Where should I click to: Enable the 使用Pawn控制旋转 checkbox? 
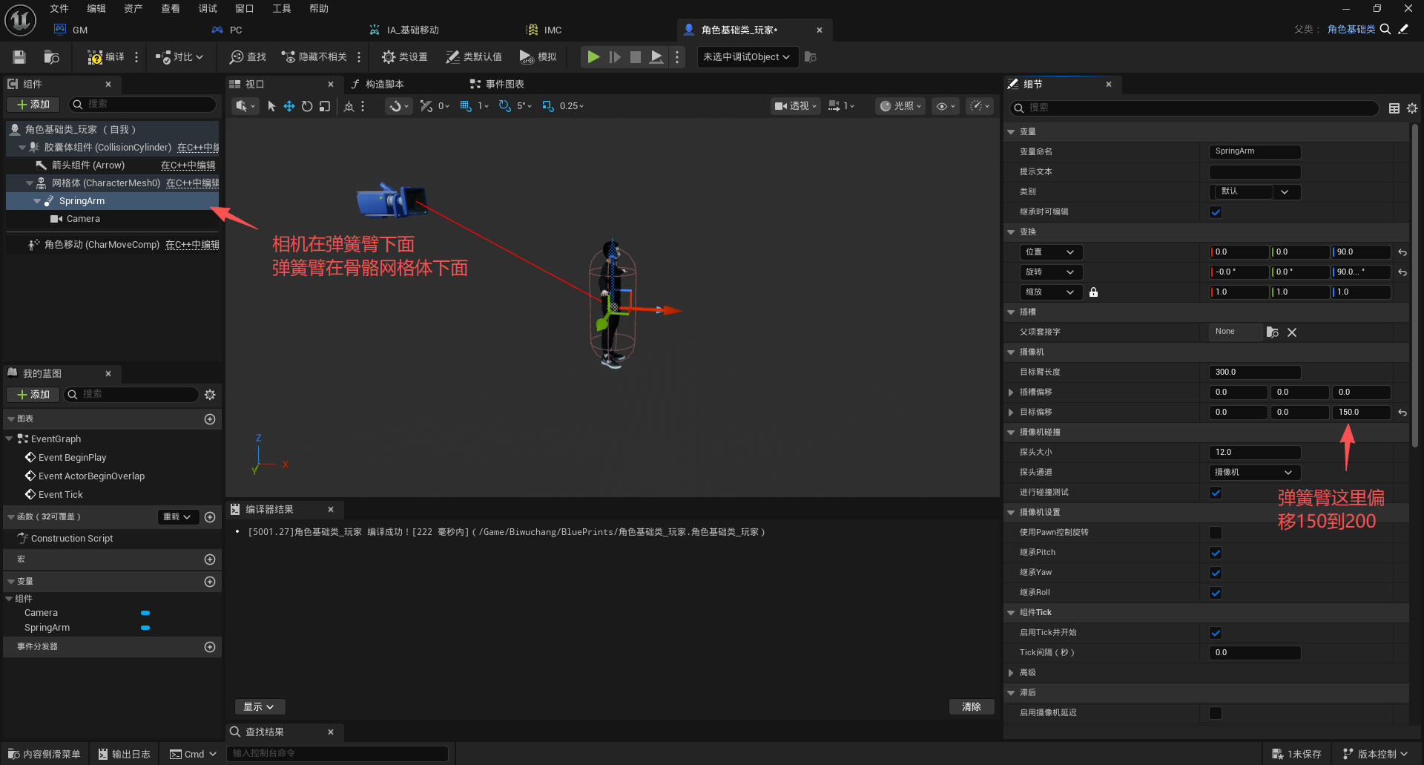pos(1216,533)
